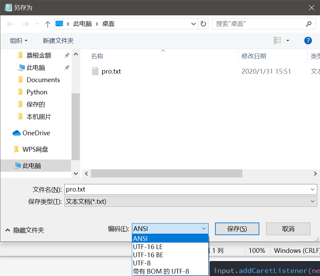
Task: Open the 组织 menu
Action: (x=18, y=41)
